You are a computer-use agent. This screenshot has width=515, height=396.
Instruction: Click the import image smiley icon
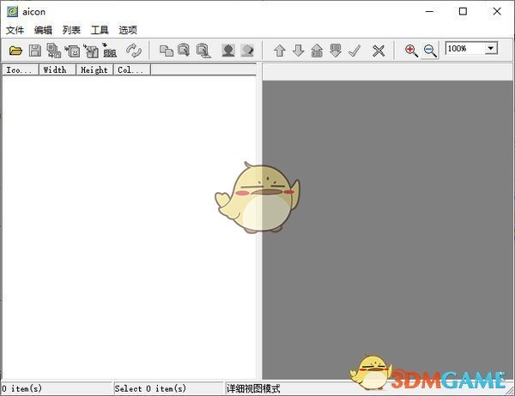point(73,51)
